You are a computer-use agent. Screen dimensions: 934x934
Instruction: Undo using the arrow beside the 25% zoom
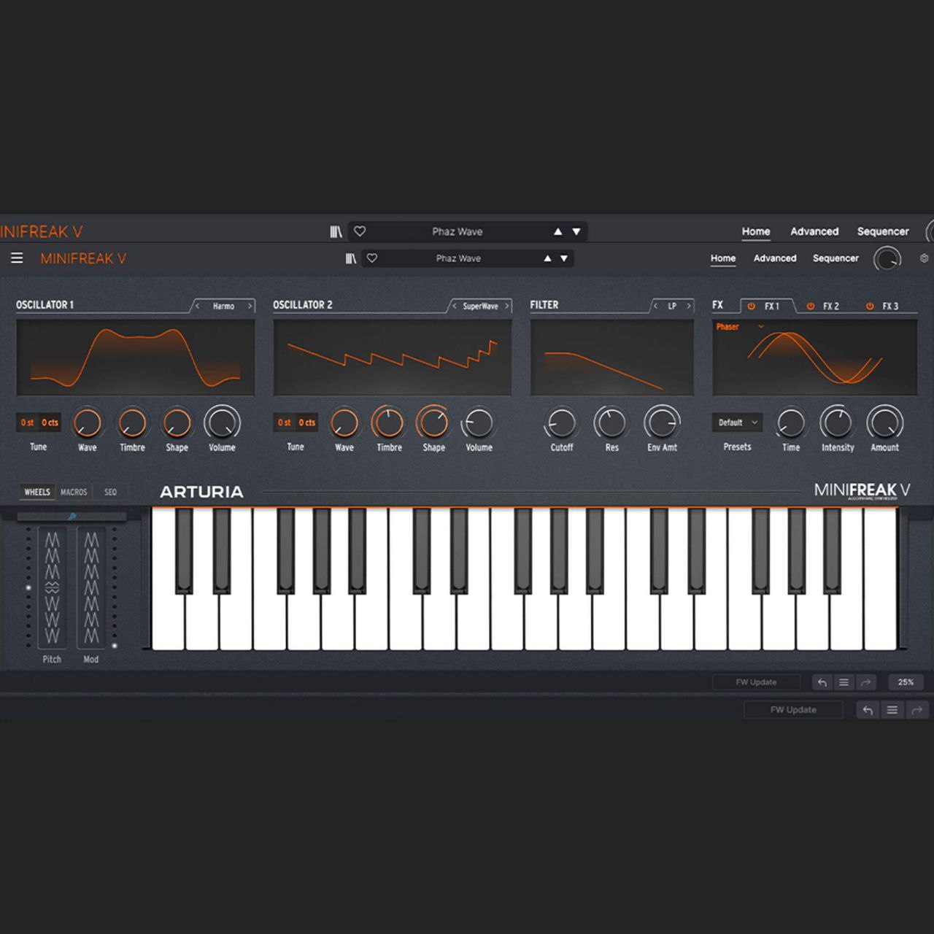[822, 682]
